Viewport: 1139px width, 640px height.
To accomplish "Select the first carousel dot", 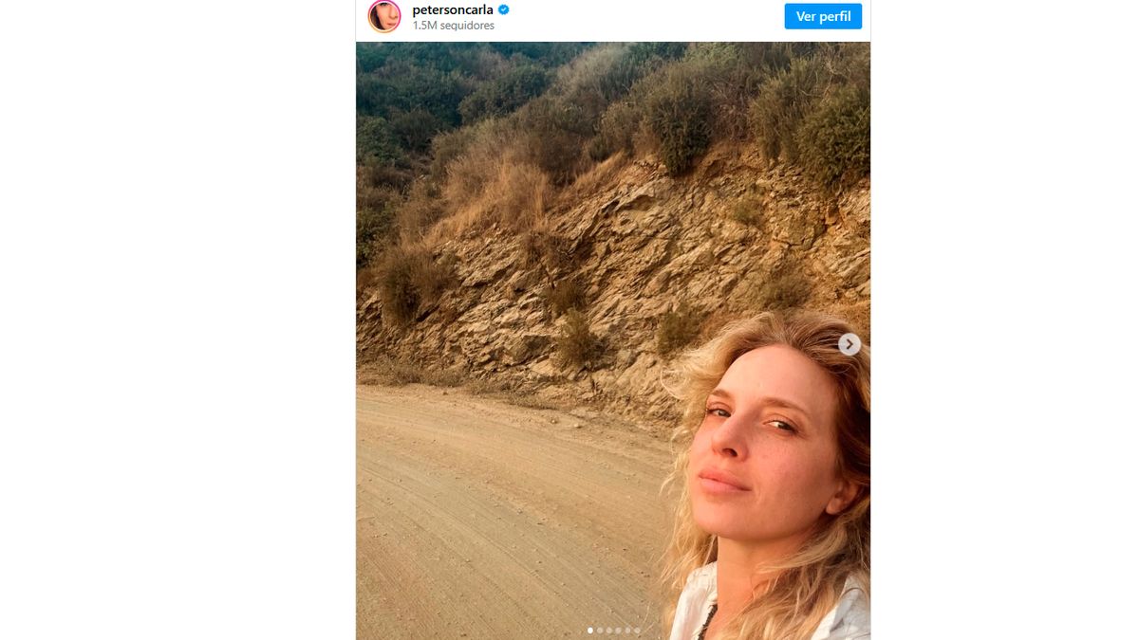I will tap(590, 630).
